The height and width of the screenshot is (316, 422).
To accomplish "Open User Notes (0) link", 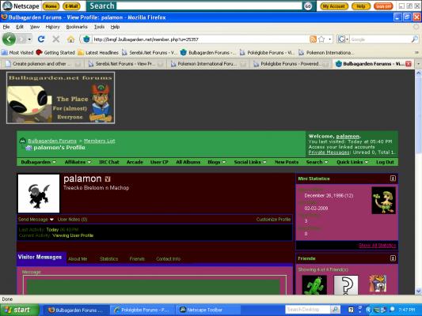I will [x=72, y=220].
